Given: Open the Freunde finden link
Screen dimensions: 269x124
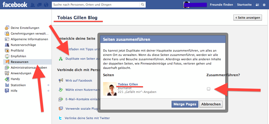Looking at the screenshot, I should [222, 5].
